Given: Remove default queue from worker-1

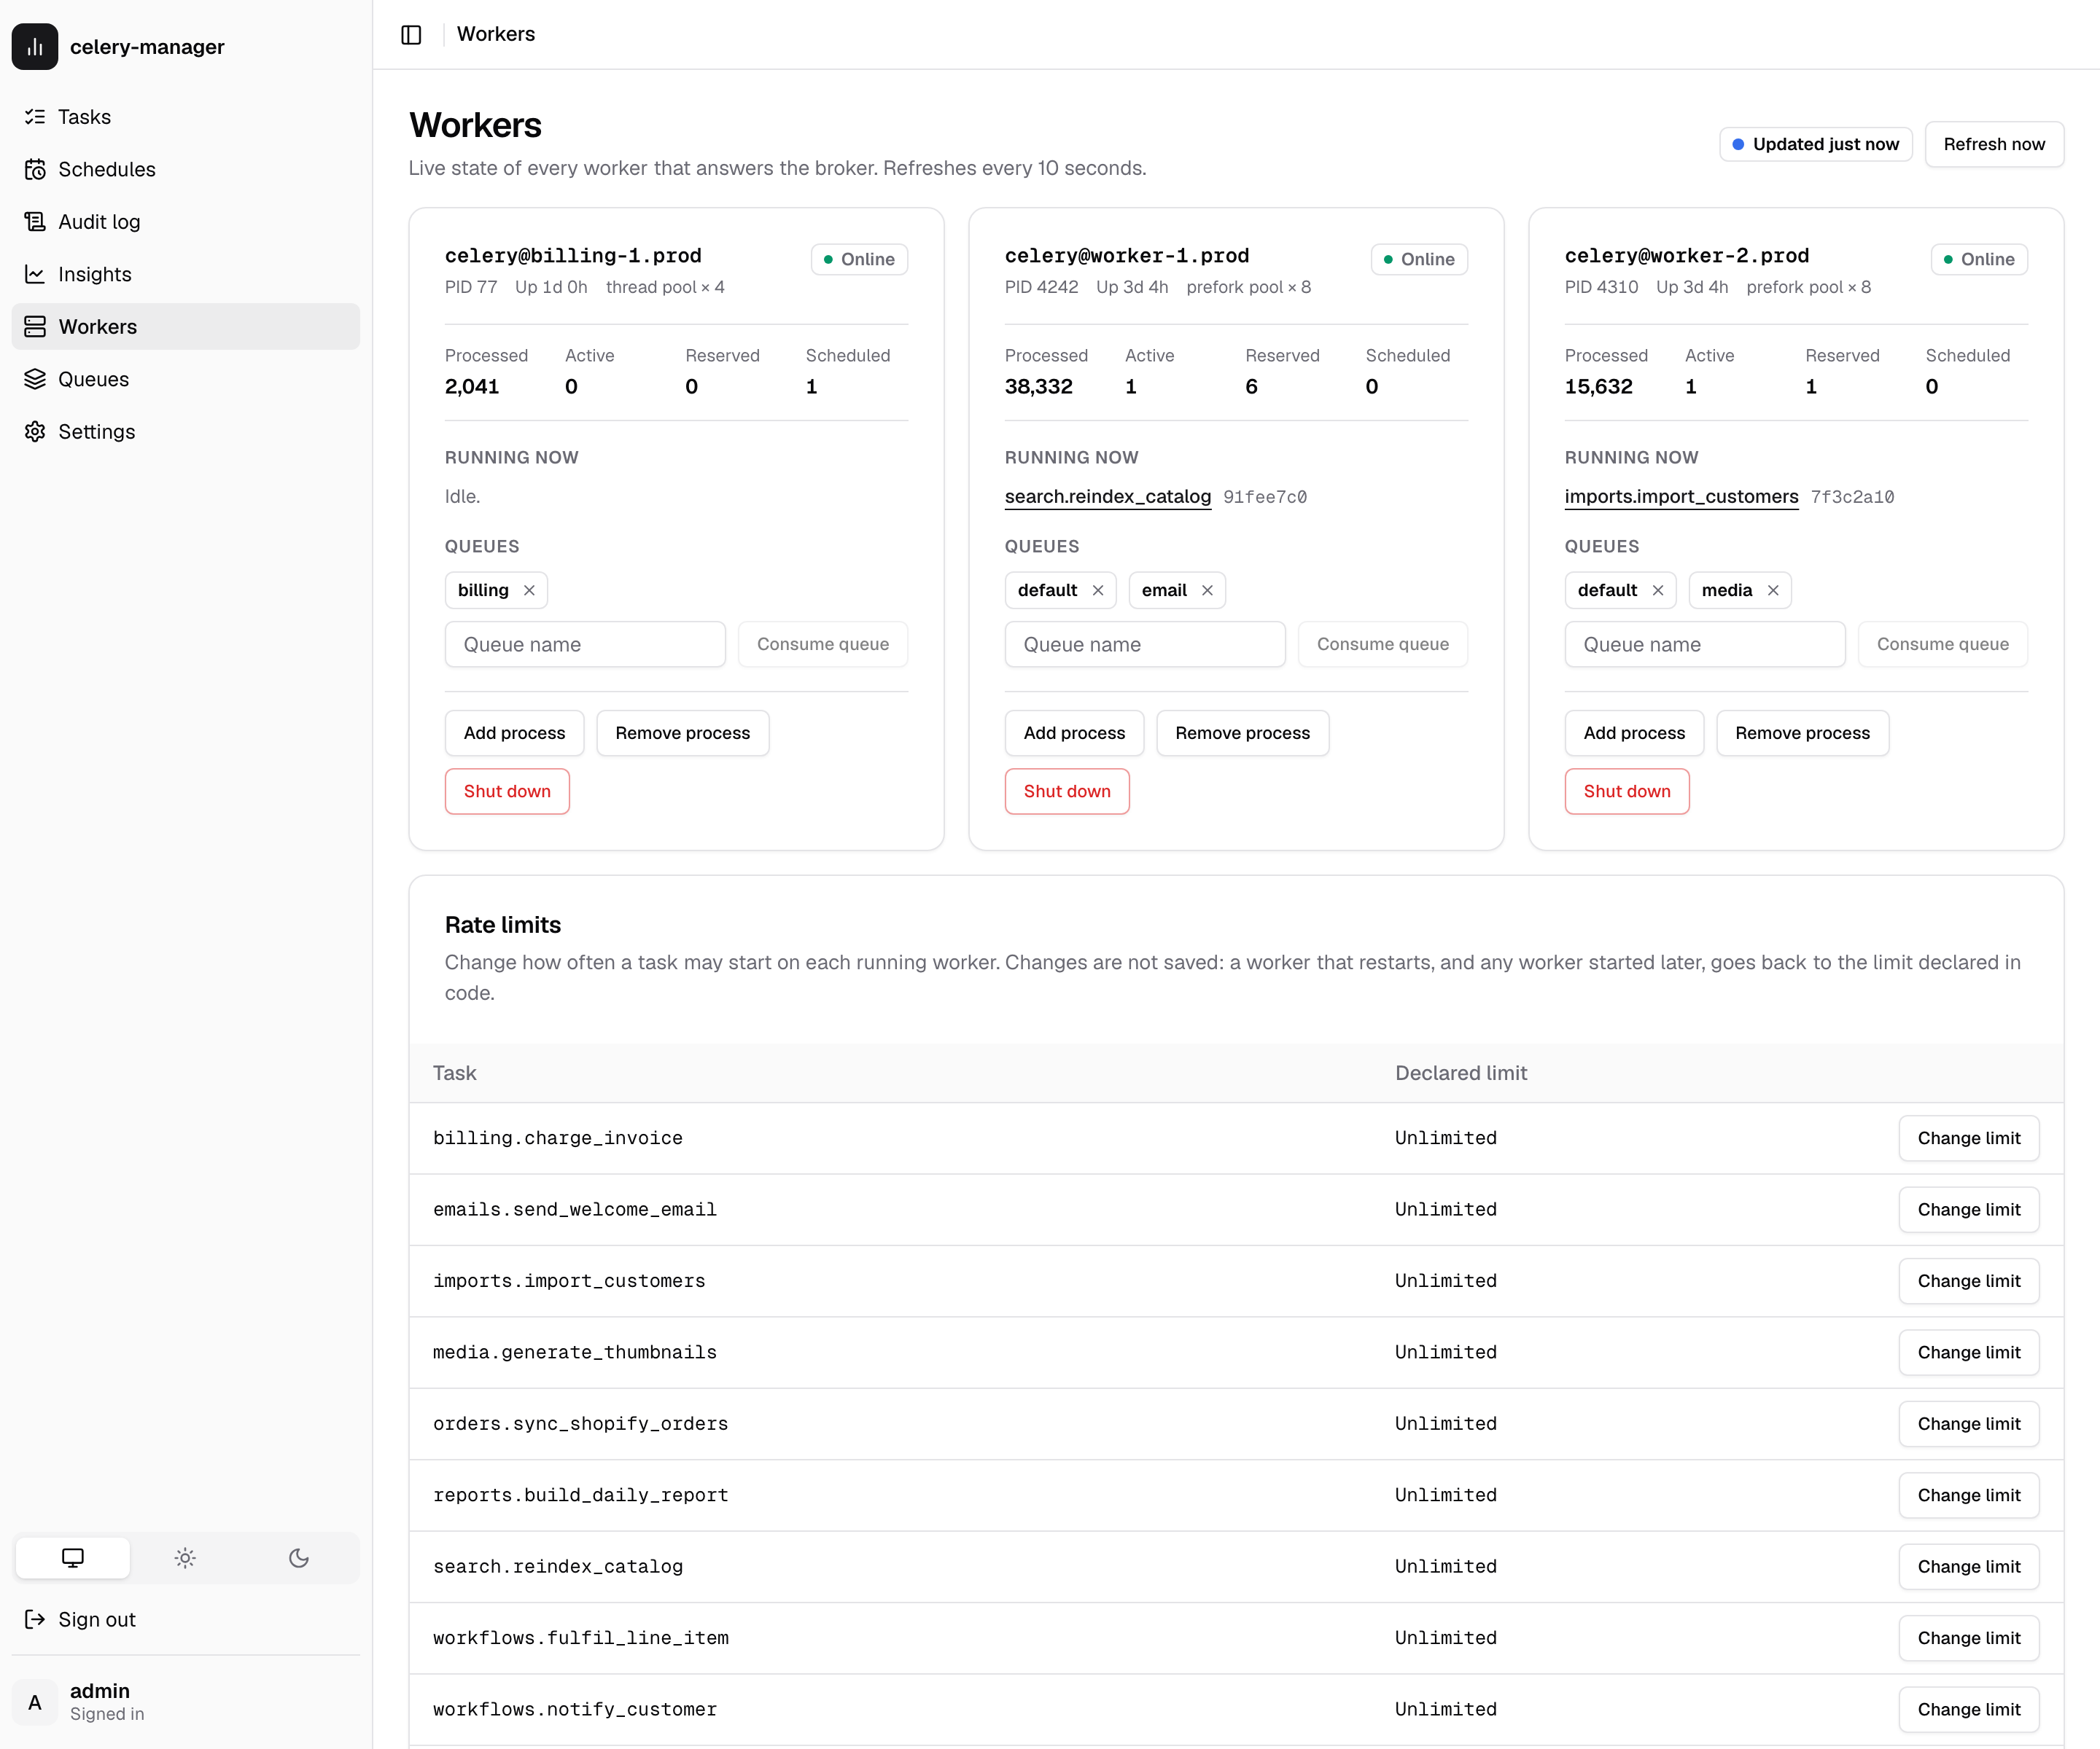Looking at the screenshot, I should (1098, 591).
